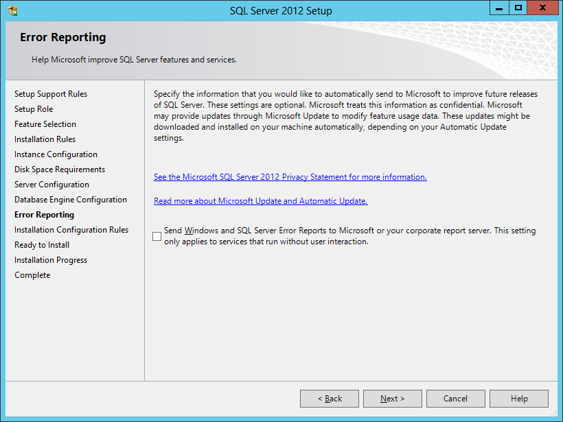
Task: Jump to Instance Configuration step
Action: point(56,154)
